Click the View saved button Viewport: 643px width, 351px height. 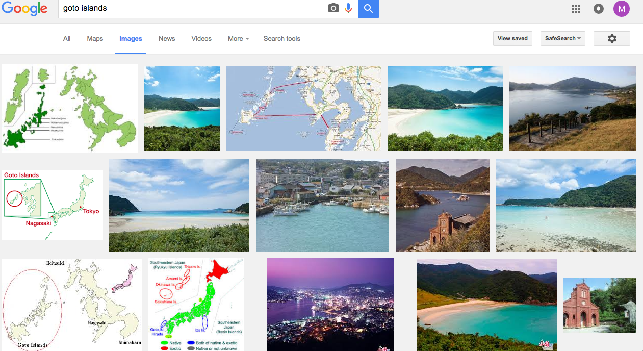coord(512,38)
